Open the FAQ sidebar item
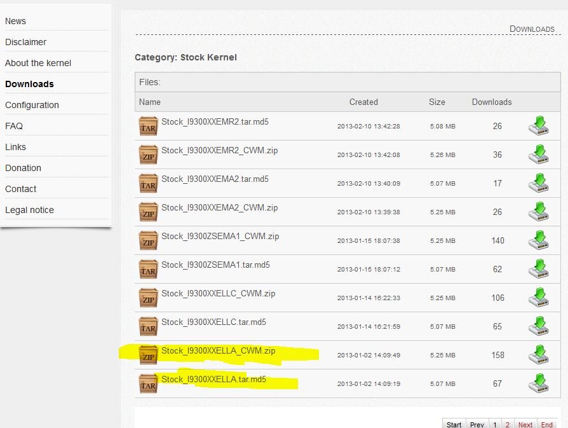 14,126
